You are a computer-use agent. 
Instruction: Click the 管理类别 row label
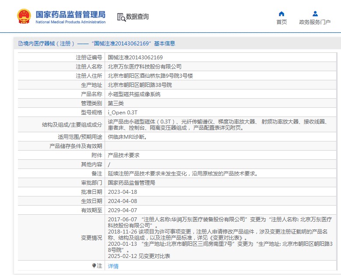91,103
